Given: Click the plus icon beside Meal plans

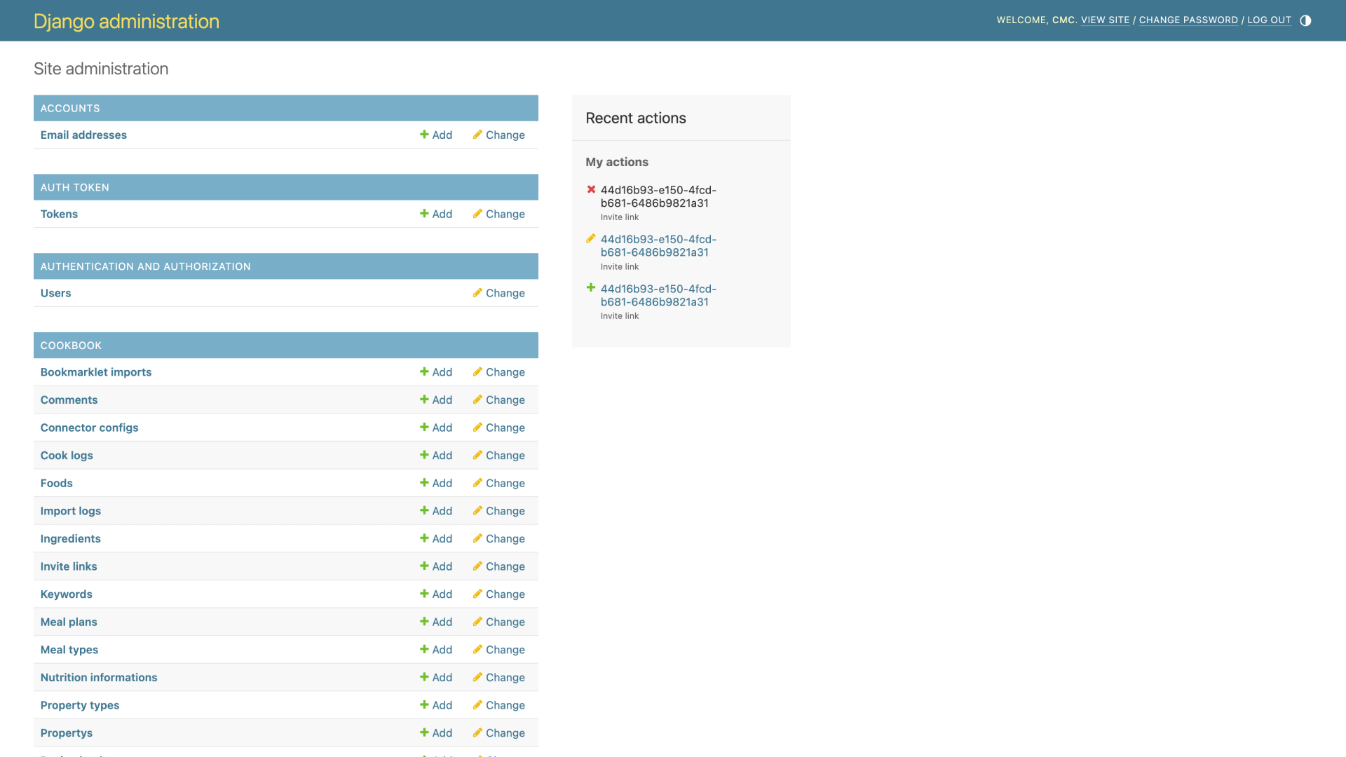Looking at the screenshot, I should click(423, 621).
